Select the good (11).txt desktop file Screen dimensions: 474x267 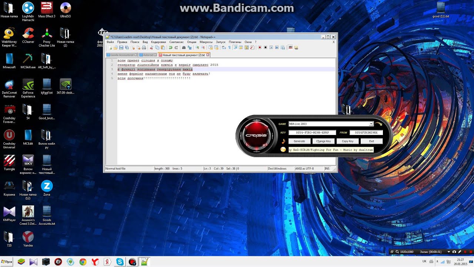pyautogui.click(x=441, y=10)
